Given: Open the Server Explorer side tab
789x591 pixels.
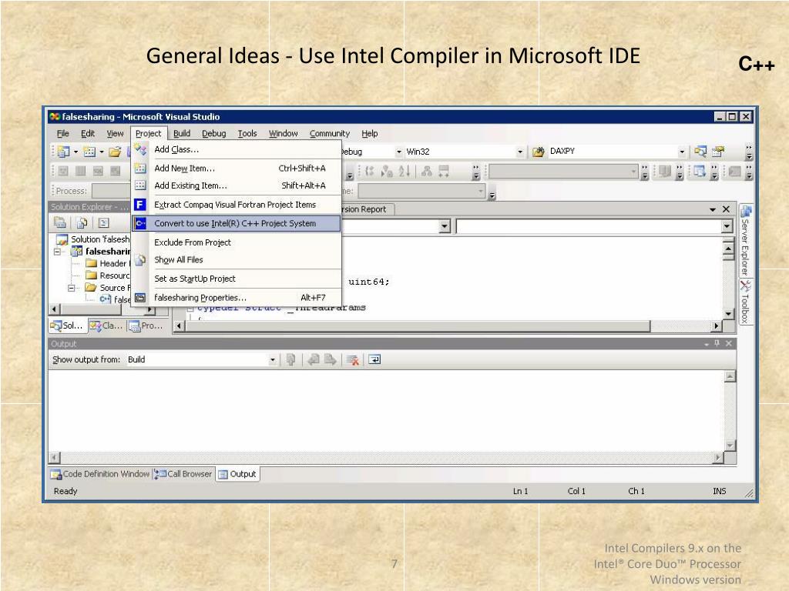Looking at the screenshot, I should tap(745, 240).
